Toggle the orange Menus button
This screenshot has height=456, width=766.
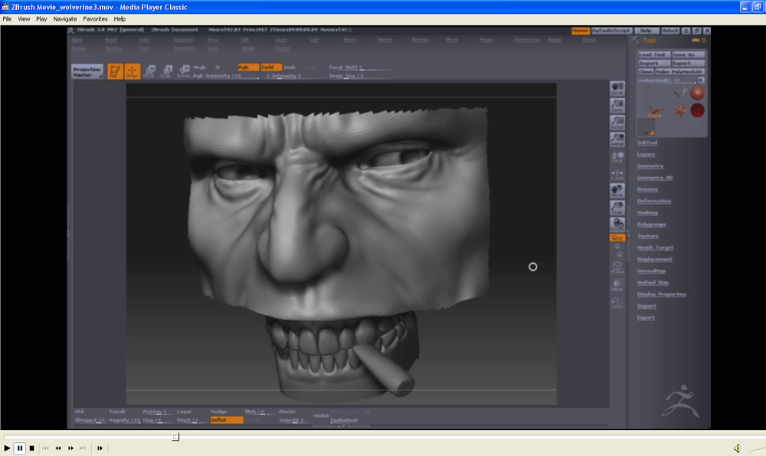[x=580, y=31]
